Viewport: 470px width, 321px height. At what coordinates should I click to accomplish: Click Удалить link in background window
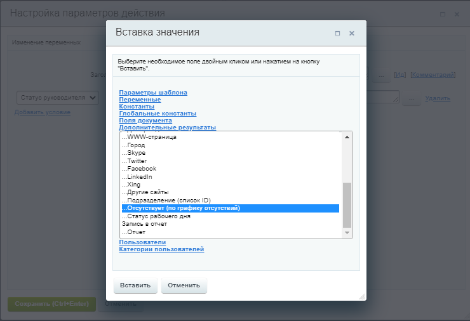point(438,98)
